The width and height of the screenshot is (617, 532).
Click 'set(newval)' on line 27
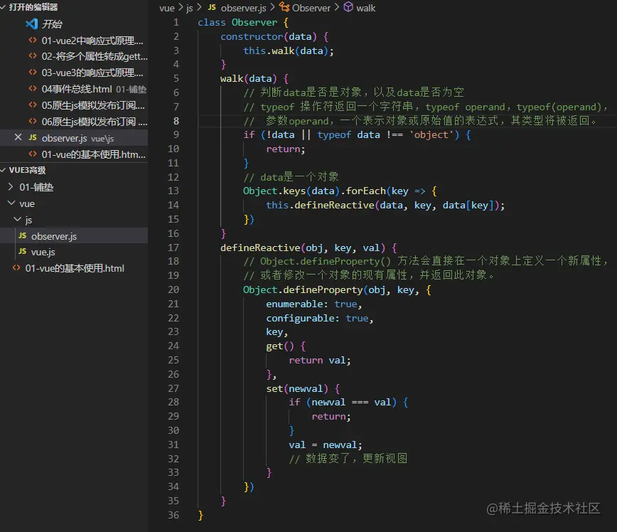[x=297, y=388]
